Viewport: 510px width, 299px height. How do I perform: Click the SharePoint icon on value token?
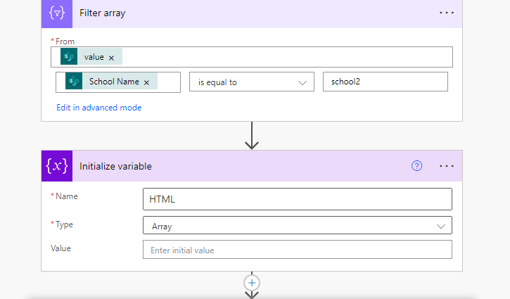[69, 56]
